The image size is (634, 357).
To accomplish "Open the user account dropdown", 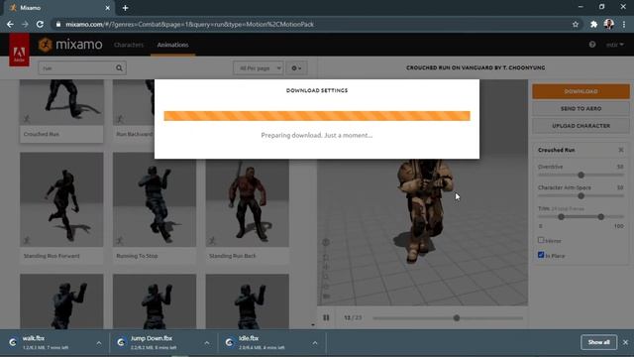I will pyautogui.click(x=614, y=45).
